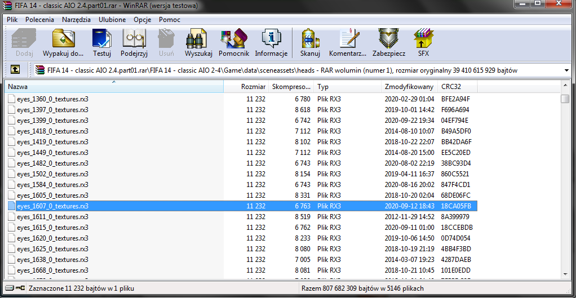This screenshot has width=576, height=298.
Task: Select eyes_1418_0_textures.rx3
Action: (x=52, y=131)
